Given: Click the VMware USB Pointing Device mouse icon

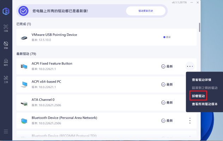Looking at the screenshot, I should [24, 38].
